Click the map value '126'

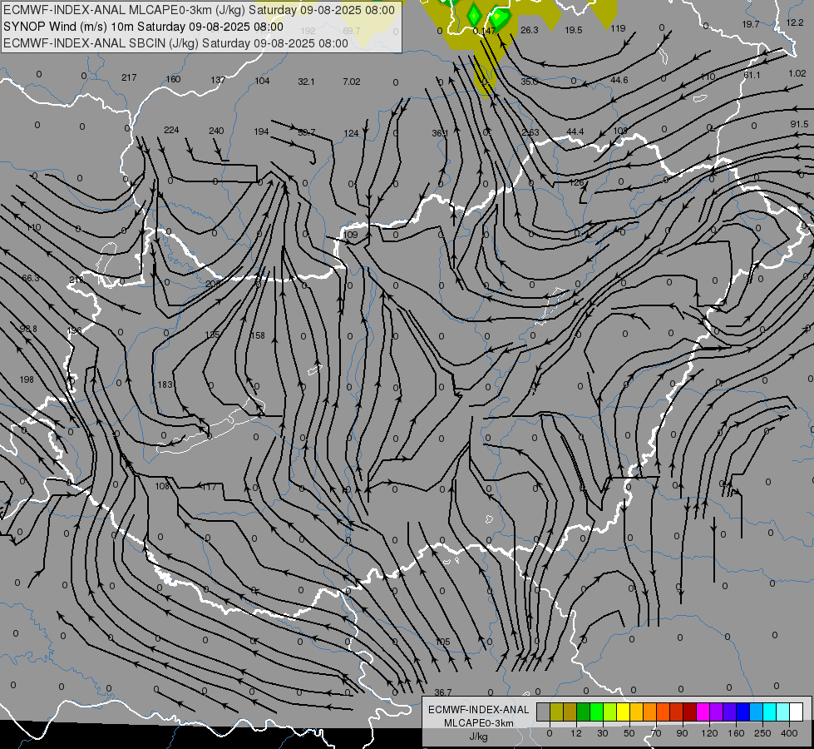coord(576,182)
